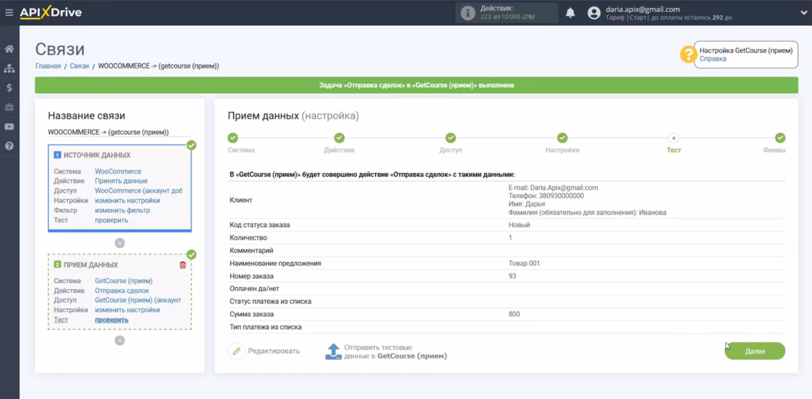Open the notifications bell
The width and height of the screenshot is (812, 399).
pyautogui.click(x=570, y=13)
